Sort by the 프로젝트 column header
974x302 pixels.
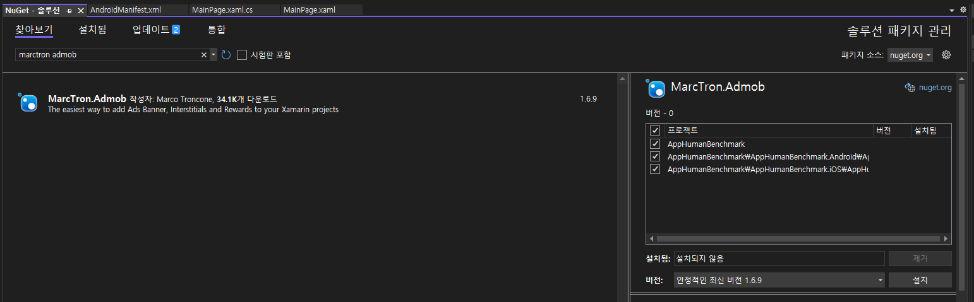(768, 131)
